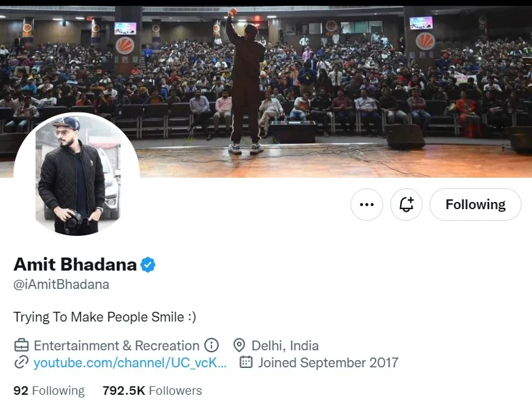This screenshot has height=400, width=532.
Task: Open the professional category info icon
Action: pyautogui.click(x=211, y=345)
